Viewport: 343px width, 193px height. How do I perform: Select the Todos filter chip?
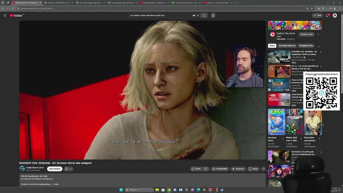[272, 46]
